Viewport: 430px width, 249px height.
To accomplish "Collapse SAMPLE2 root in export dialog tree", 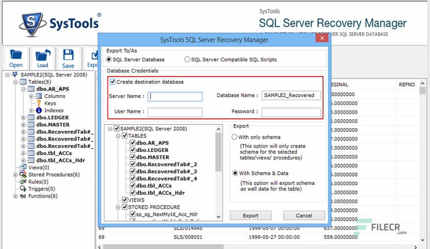I will click(110, 128).
